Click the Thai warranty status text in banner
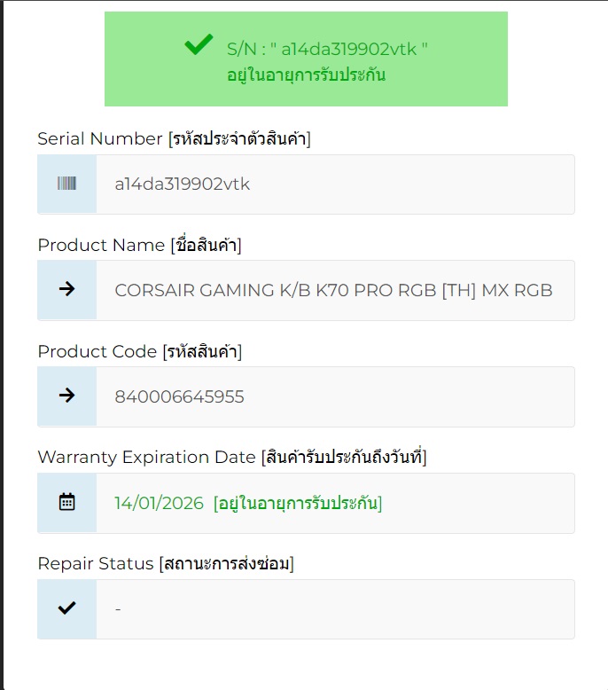The height and width of the screenshot is (690, 608). (x=306, y=74)
